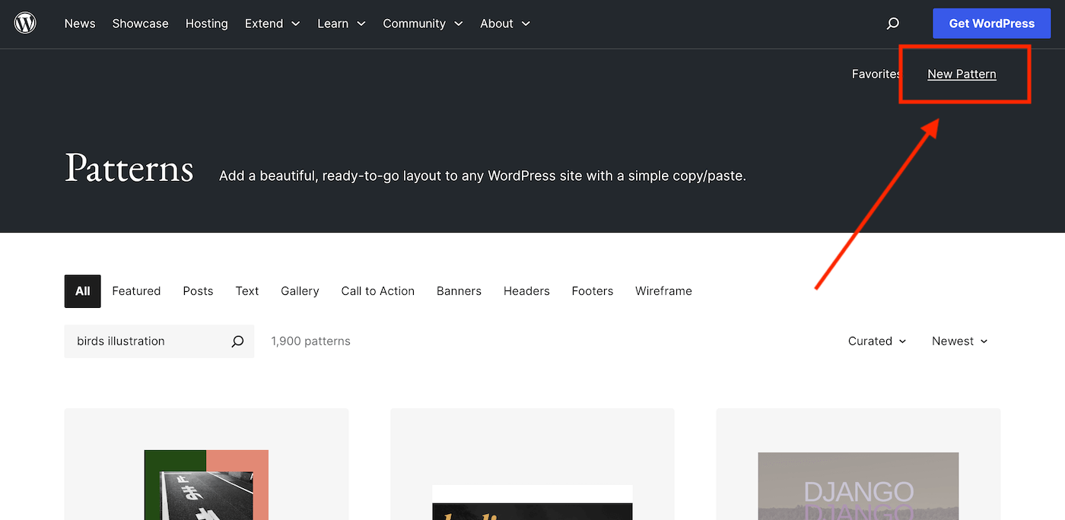Viewport: 1065px width, 520px height.
Task: Open the Showcase menu item
Action: click(140, 24)
